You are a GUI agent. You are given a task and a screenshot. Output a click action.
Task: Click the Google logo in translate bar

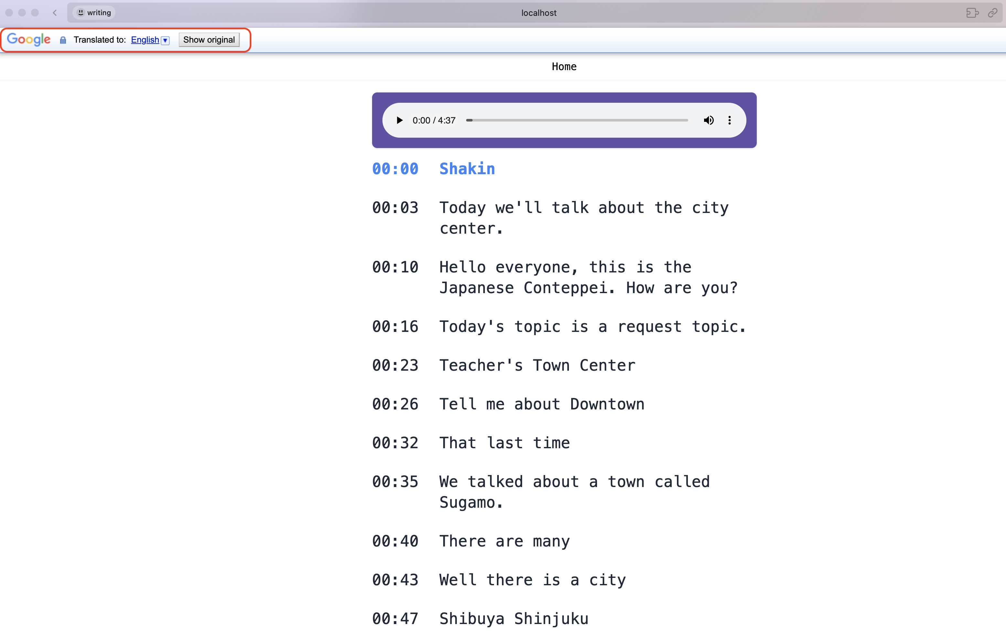(29, 39)
